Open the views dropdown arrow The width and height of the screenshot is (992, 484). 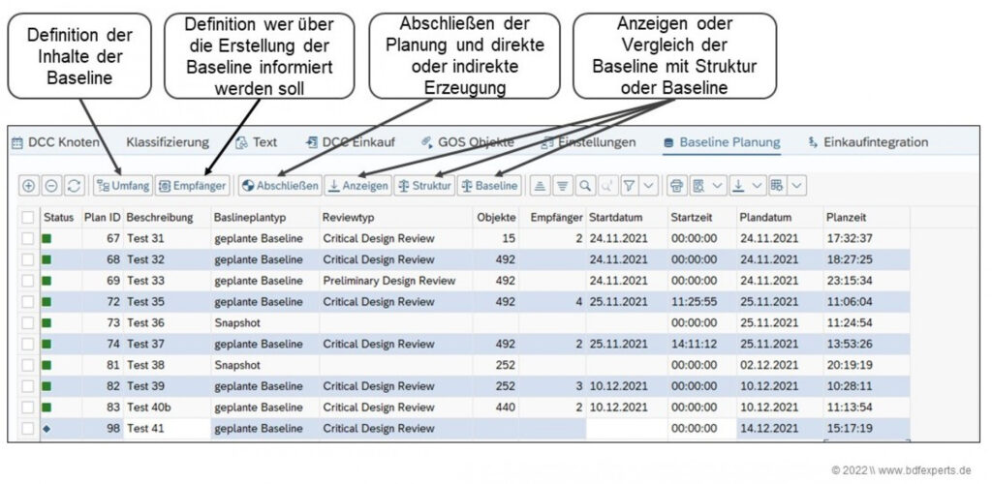click(717, 186)
